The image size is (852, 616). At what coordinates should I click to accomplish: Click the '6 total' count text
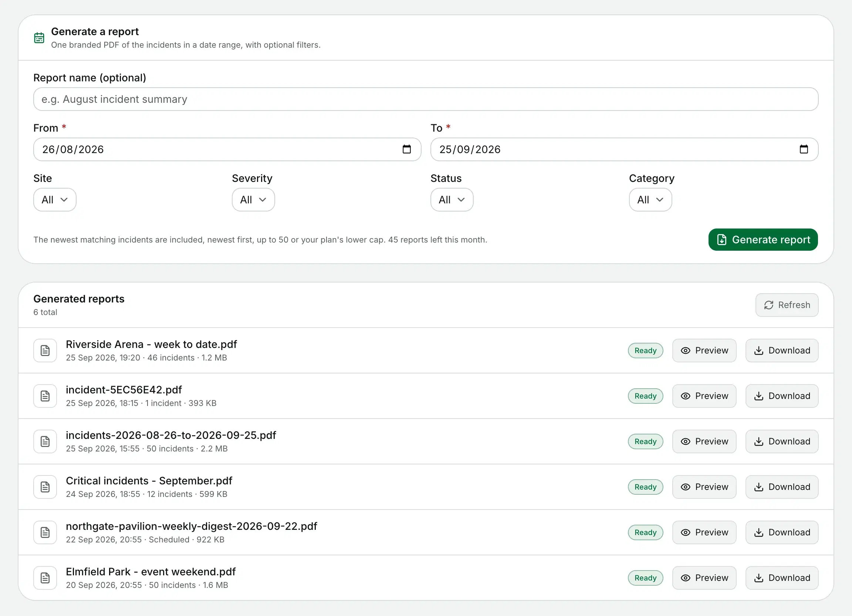coord(45,312)
